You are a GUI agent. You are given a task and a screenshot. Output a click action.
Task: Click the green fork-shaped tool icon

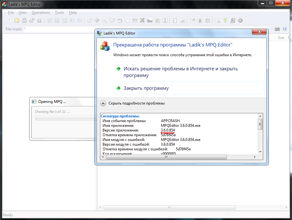click(x=225, y=20)
